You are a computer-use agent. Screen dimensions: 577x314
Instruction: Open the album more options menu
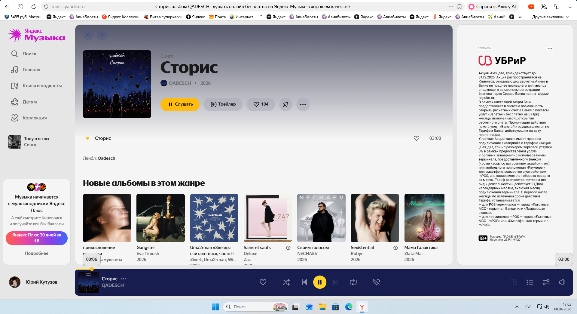click(x=303, y=104)
